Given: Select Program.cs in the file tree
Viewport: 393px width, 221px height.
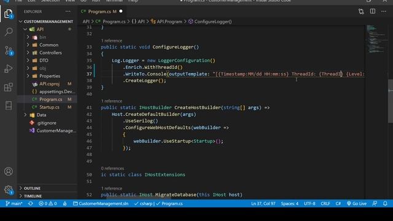Looking at the screenshot, I should coord(47,99).
